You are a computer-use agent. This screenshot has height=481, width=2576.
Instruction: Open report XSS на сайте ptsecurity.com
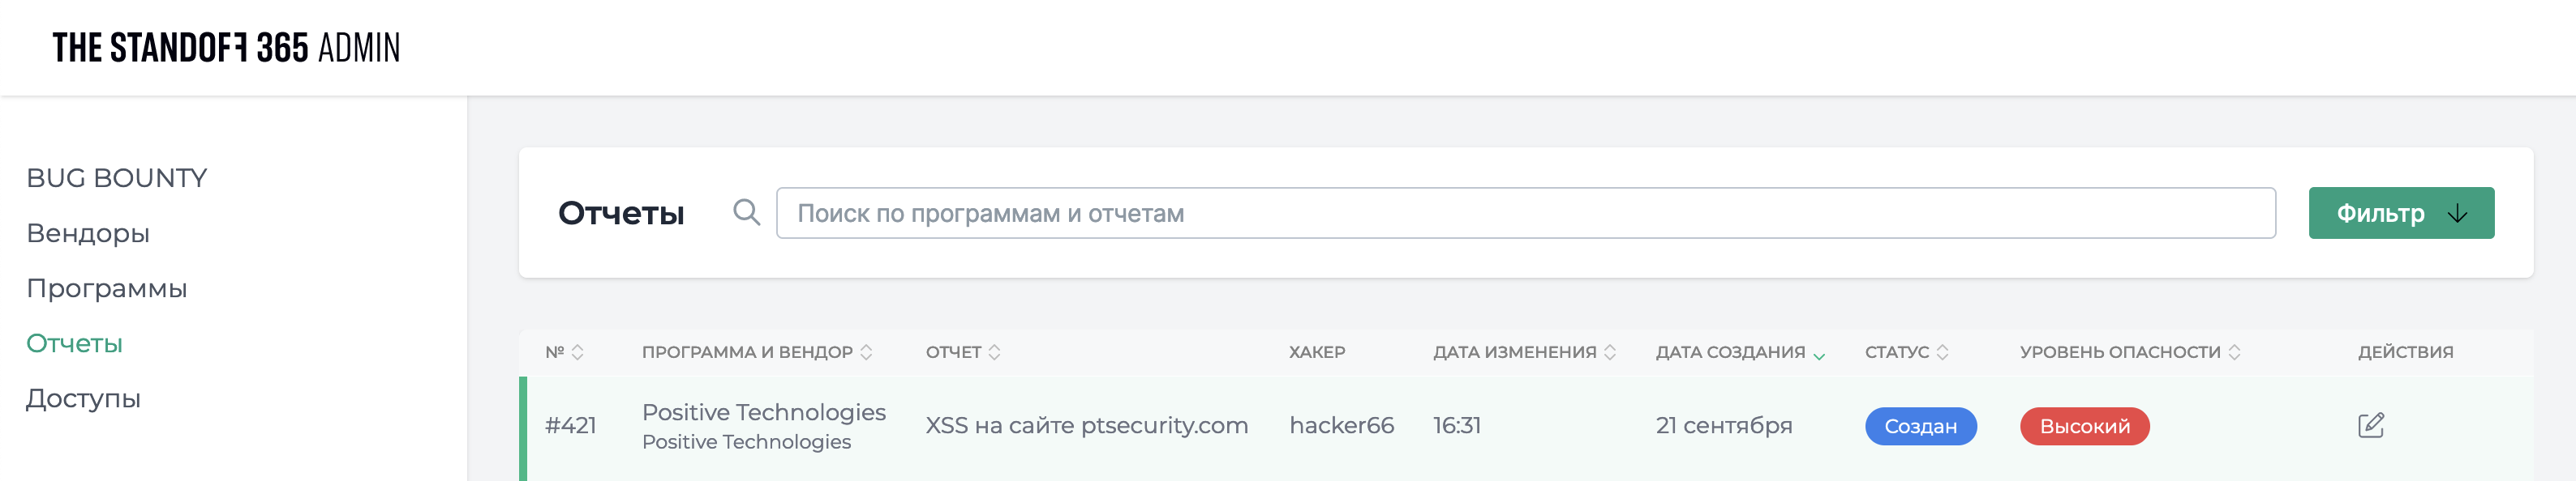pyautogui.click(x=1086, y=425)
